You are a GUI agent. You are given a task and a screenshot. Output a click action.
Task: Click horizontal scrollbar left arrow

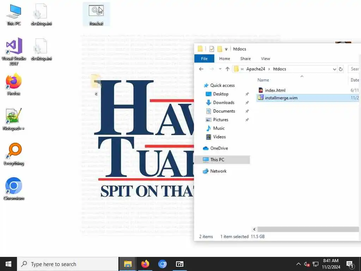[x=254, y=229]
